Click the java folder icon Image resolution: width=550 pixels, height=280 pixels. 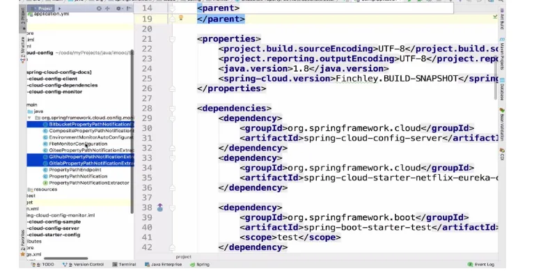[x=30, y=111]
